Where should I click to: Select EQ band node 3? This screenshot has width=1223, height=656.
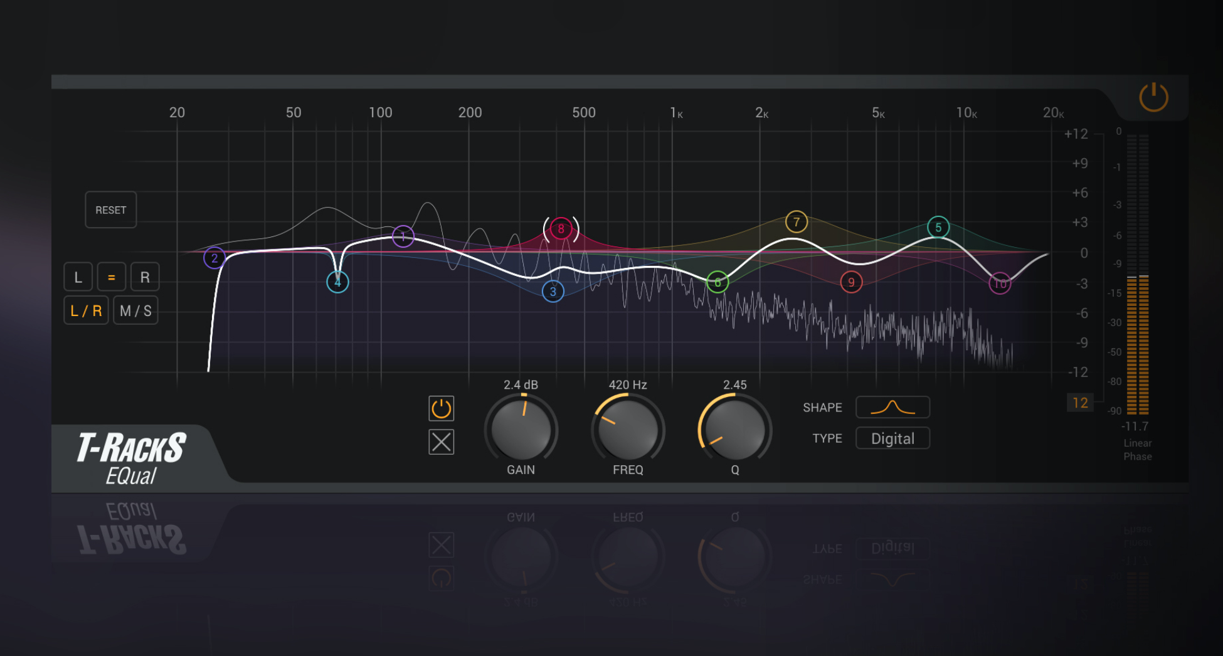coord(553,291)
